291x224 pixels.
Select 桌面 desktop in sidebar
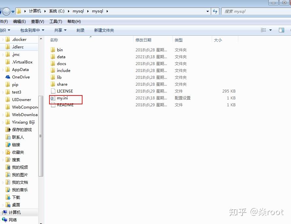[16, 205]
